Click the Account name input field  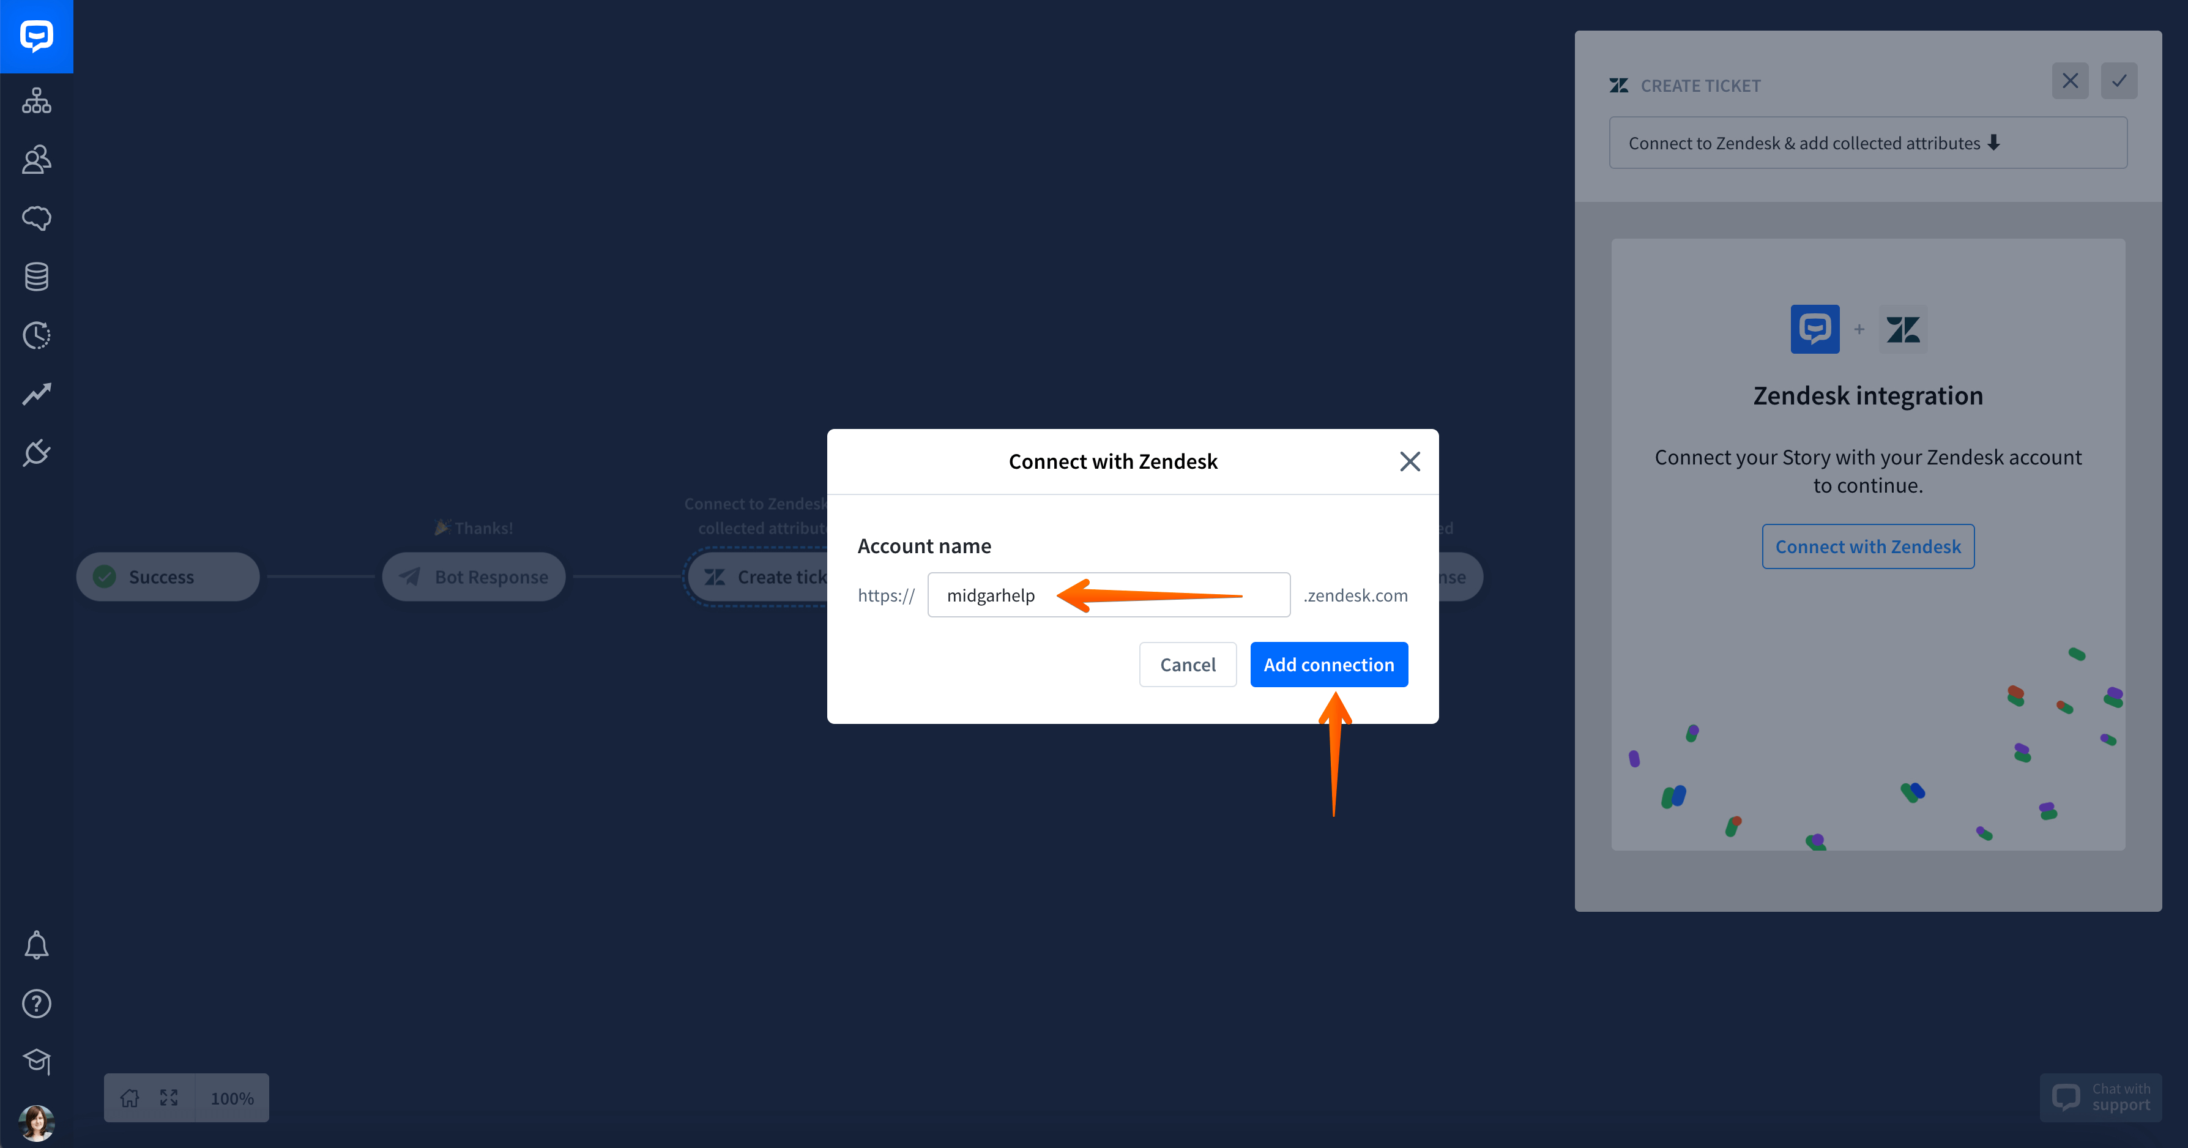click(x=1109, y=595)
